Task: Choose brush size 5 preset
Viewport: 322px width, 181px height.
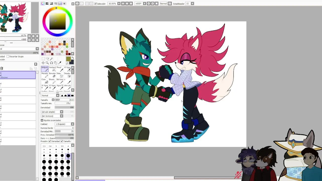Action: (44, 150)
